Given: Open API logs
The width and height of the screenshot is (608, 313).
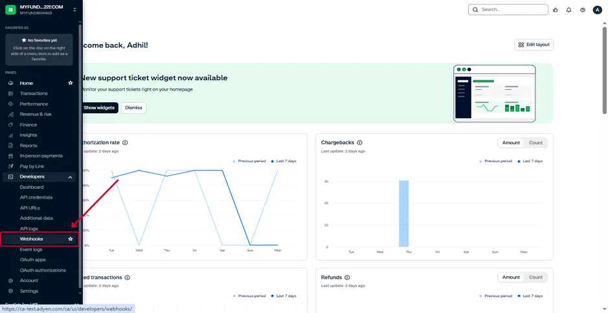Looking at the screenshot, I should coord(29,228).
